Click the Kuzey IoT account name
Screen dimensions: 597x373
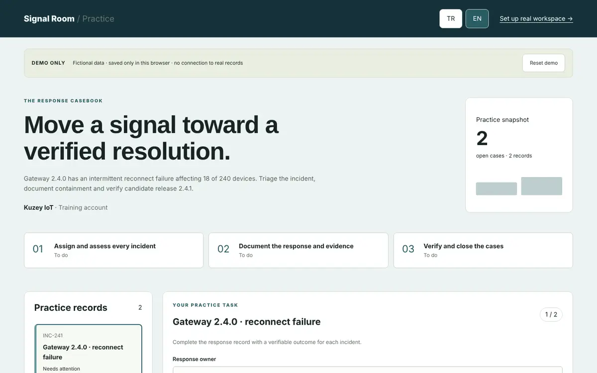click(38, 207)
